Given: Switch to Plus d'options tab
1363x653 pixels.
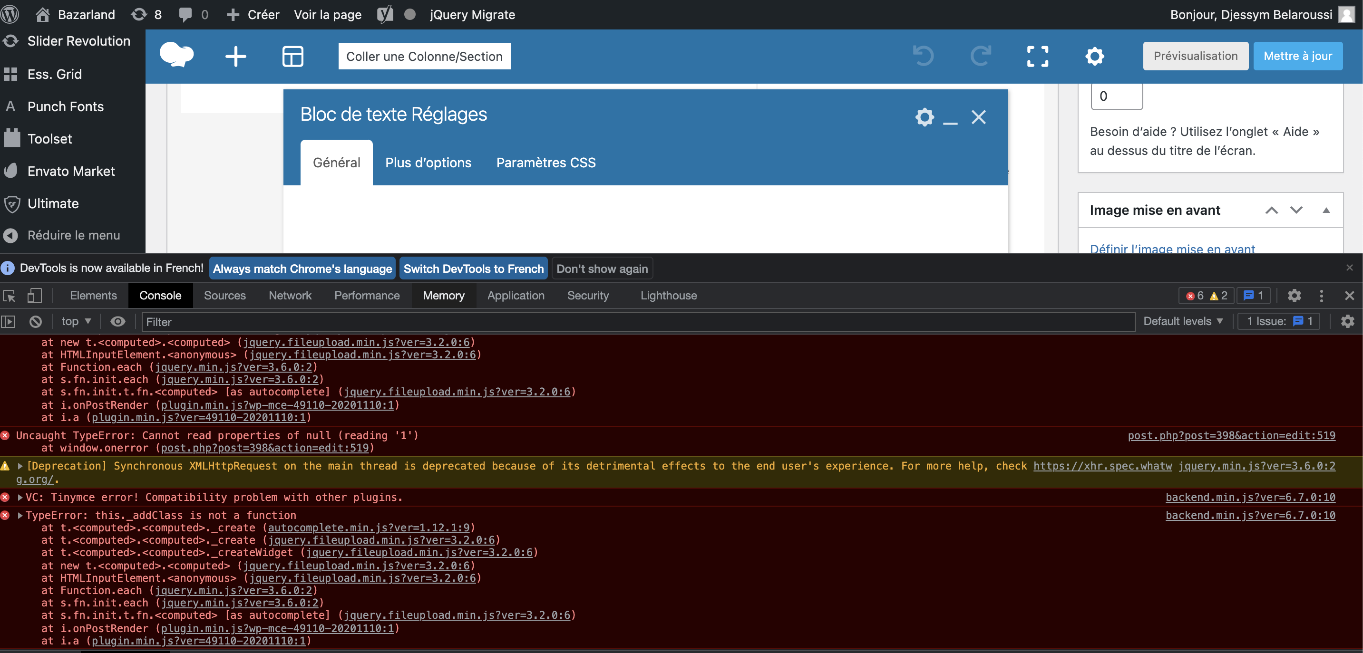Looking at the screenshot, I should (x=428, y=163).
